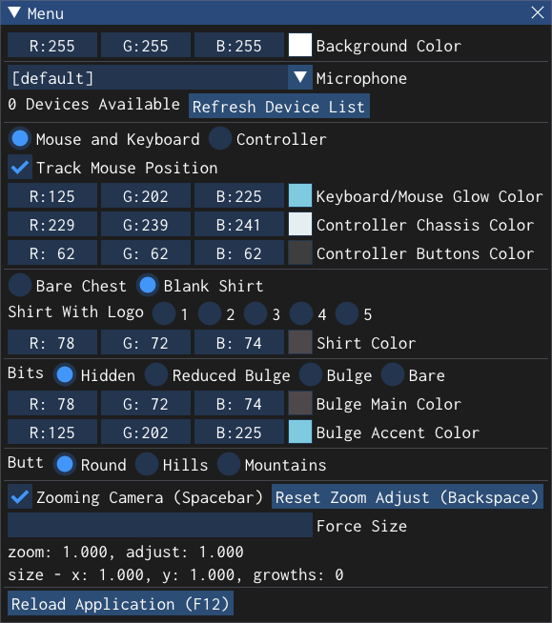Select Shirt With Logo option 3
Image resolution: width=552 pixels, height=623 pixels.
(x=256, y=314)
